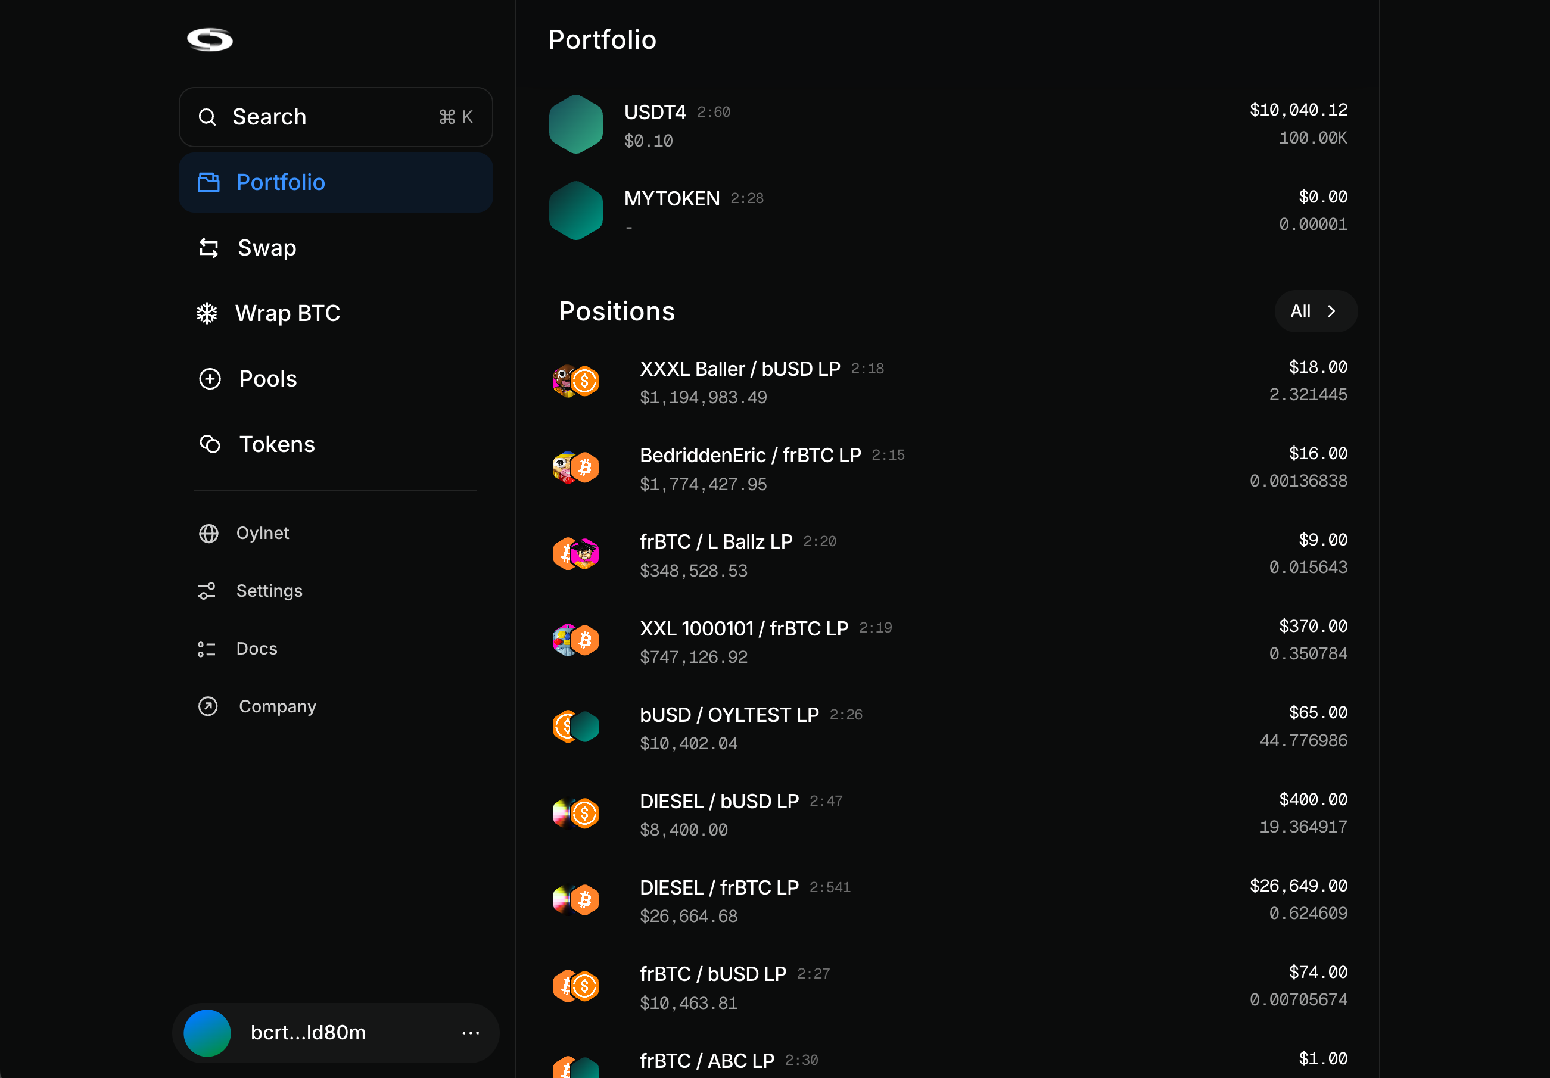Click DIESEL / frBTC pair icon

[576, 900]
